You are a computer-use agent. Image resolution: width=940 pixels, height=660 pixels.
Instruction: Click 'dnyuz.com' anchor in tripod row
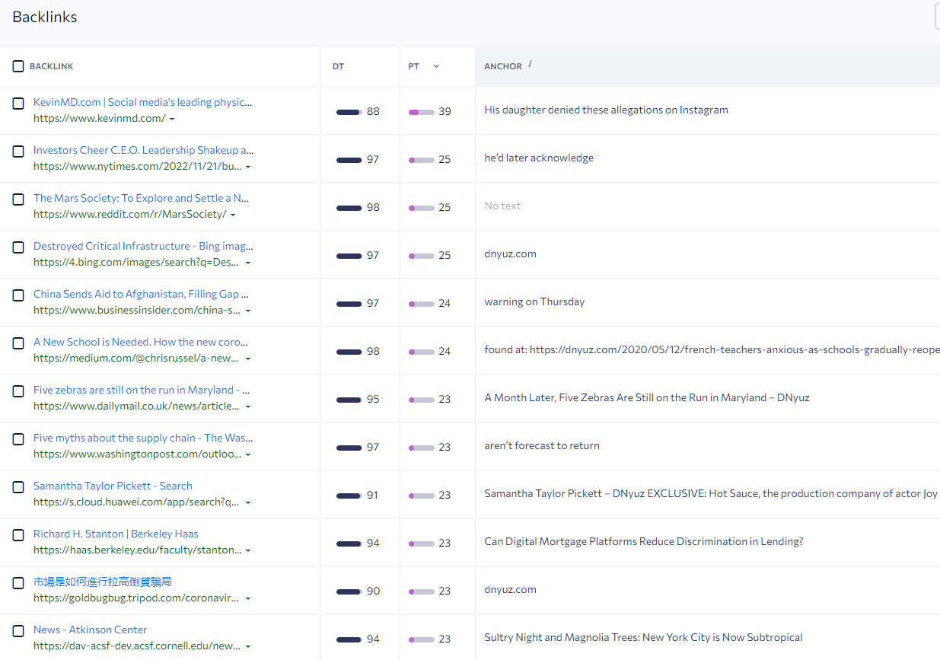coord(510,589)
